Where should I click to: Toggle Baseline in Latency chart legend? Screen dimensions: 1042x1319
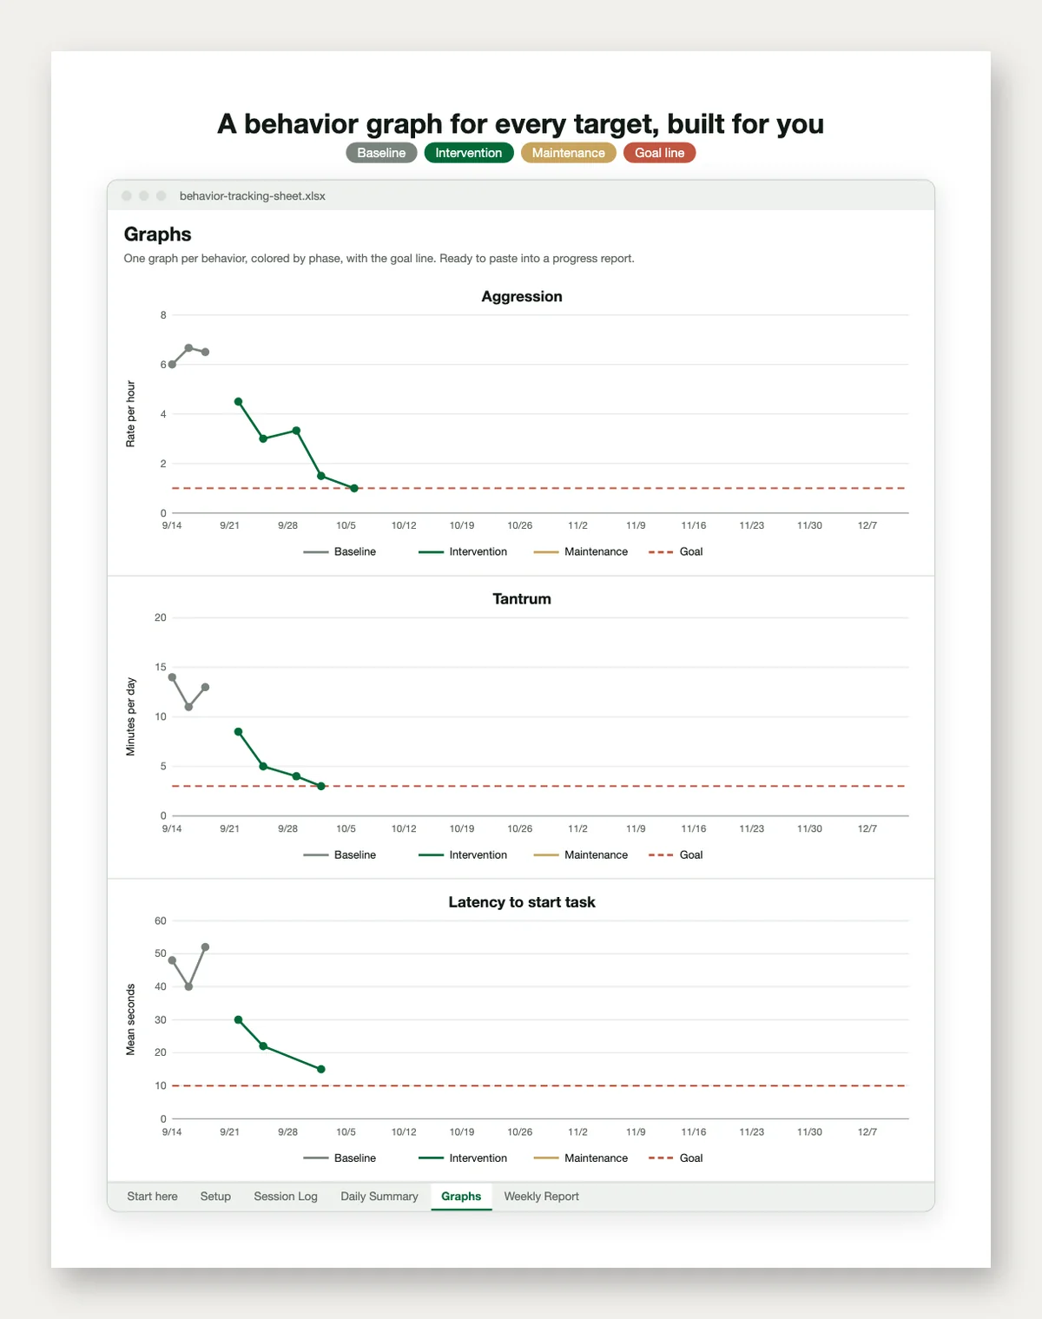(x=340, y=1158)
